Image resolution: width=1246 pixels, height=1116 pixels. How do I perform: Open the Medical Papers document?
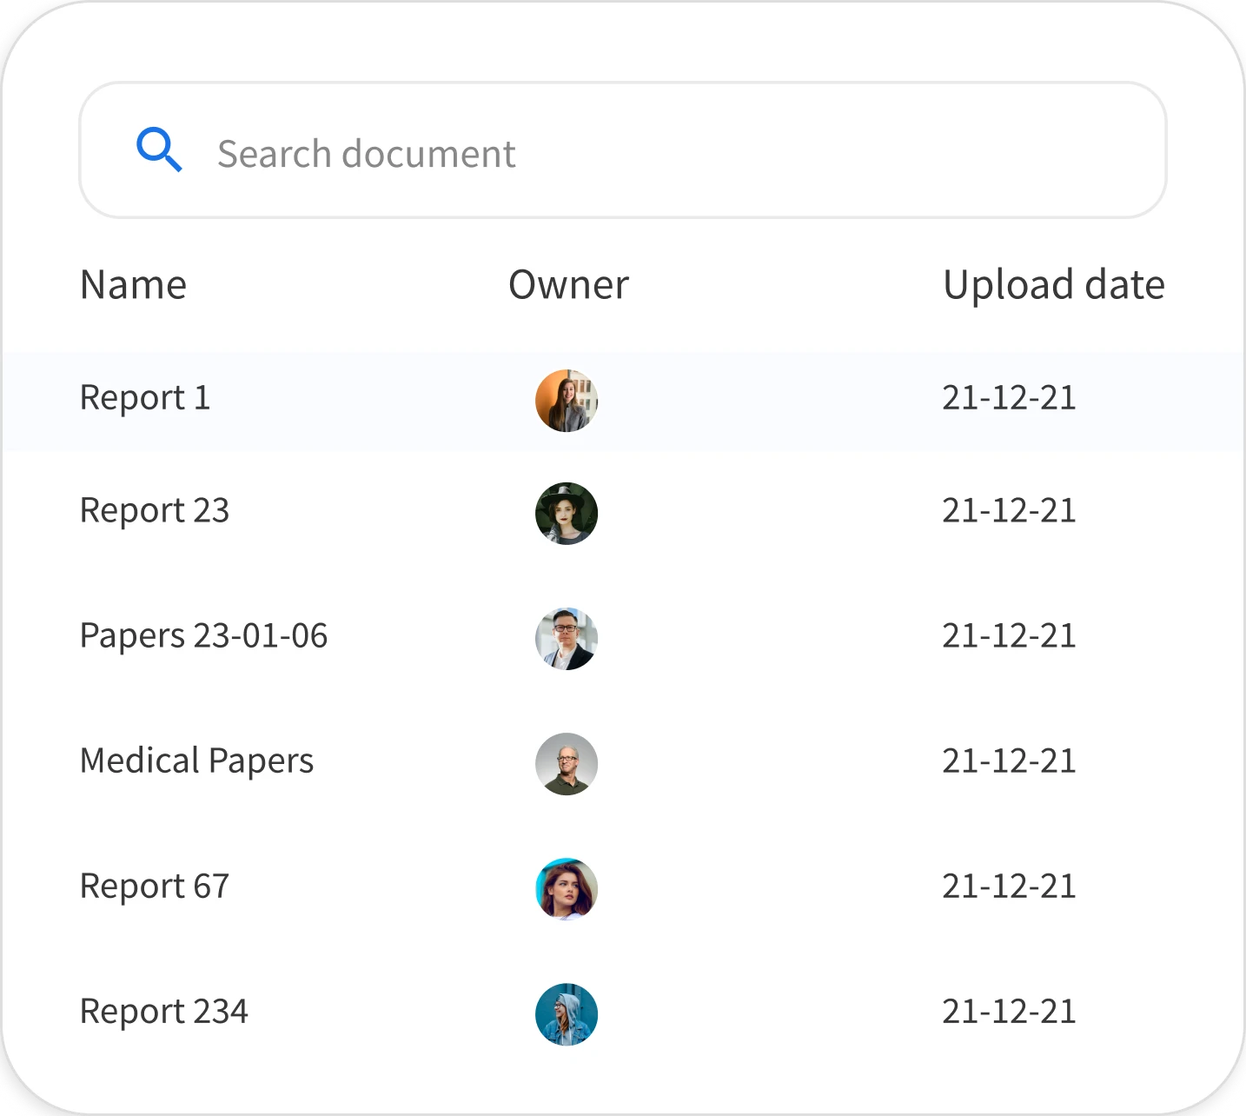tap(196, 761)
